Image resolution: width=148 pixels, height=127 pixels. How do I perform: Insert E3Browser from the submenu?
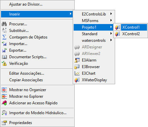pyautogui.click(x=94, y=67)
